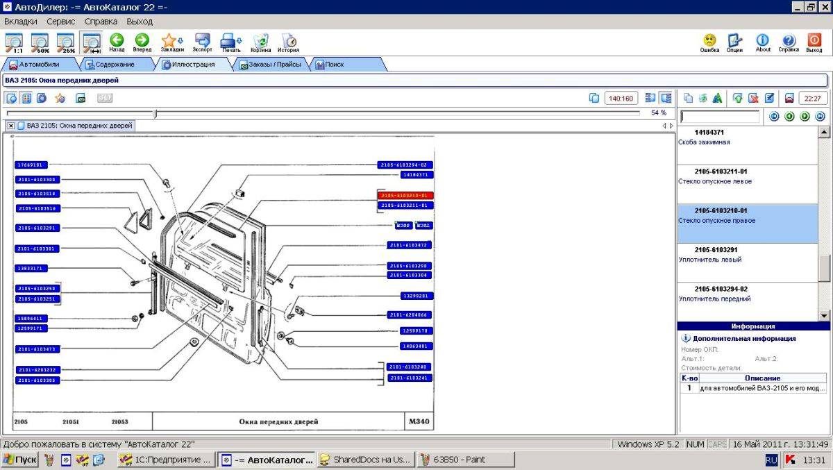The width and height of the screenshot is (833, 470).
Task: Jump to last part with blue arrow
Action: click(820, 117)
